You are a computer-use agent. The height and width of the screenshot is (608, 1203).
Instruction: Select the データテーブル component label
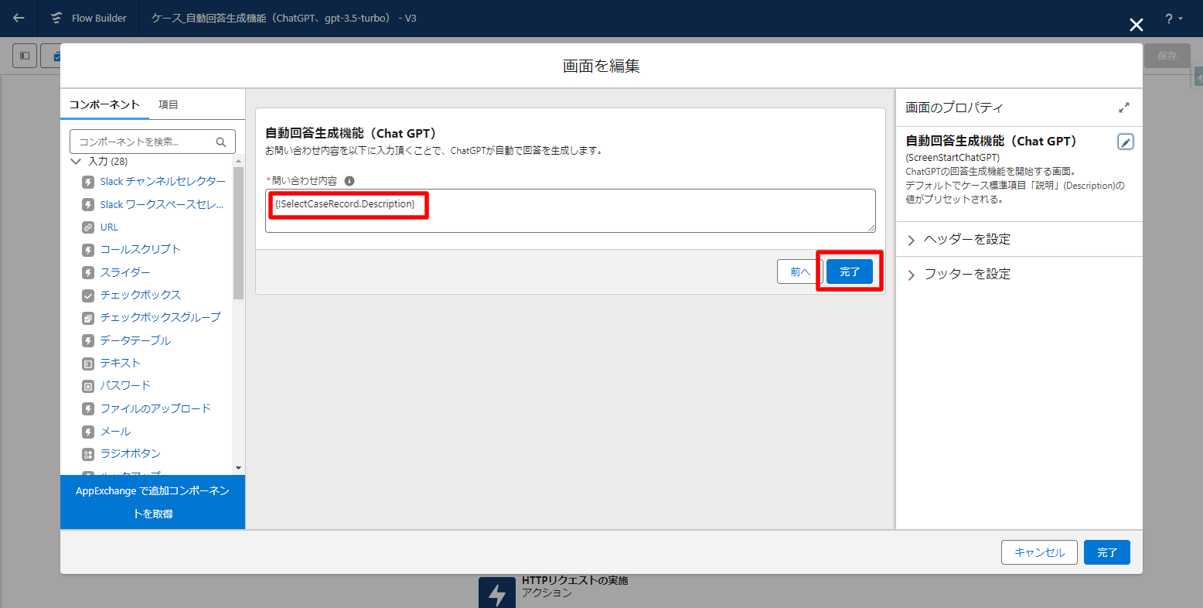click(x=135, y=340)
